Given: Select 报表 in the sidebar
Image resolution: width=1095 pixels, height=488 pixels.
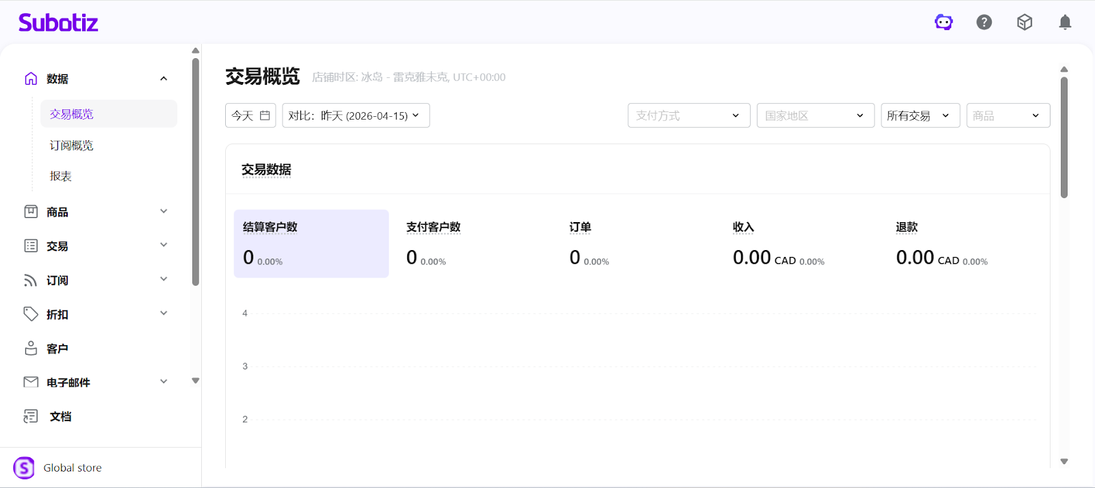Looking at the screenshot, I should [61, 176].
